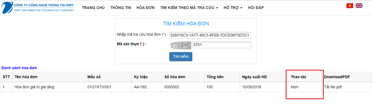This screenshot has height=106, width=372.
Task: Click the Mã xác thực input field
Action: 222,45
